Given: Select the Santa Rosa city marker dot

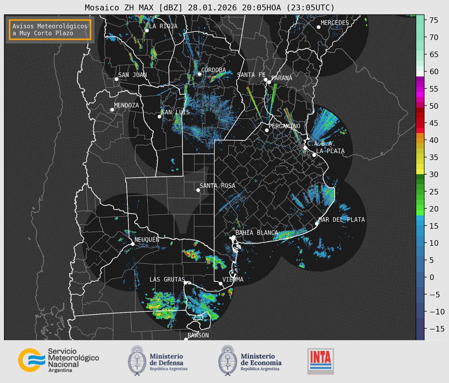Looking at the screenshot, I should [198, 190].
